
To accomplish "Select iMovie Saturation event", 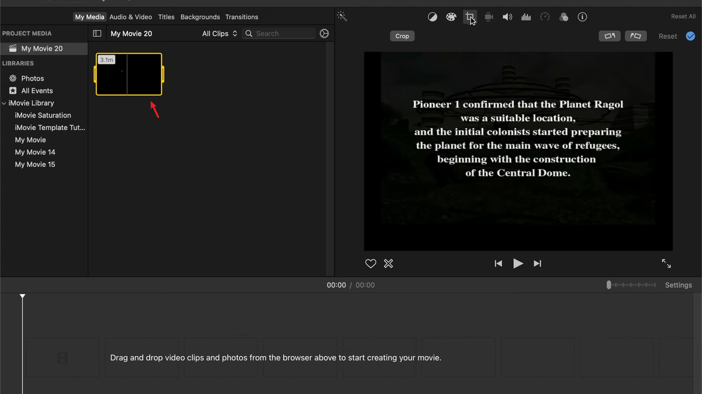I will 44,115.
